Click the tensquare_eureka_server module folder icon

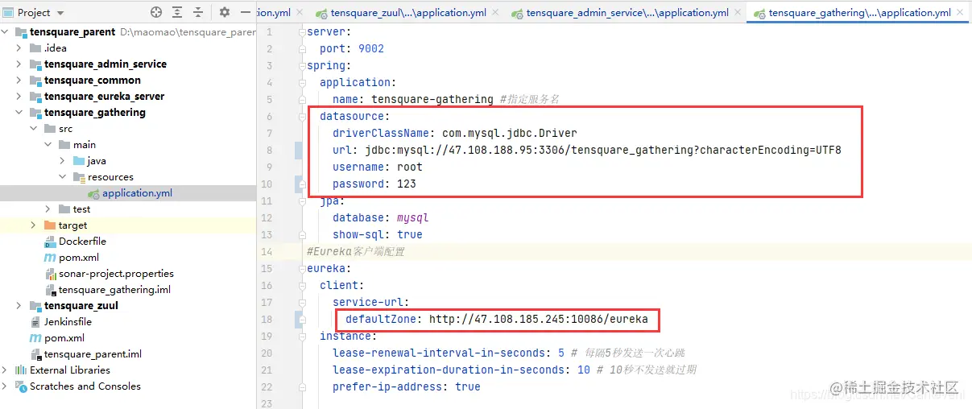tap(35, 97)
